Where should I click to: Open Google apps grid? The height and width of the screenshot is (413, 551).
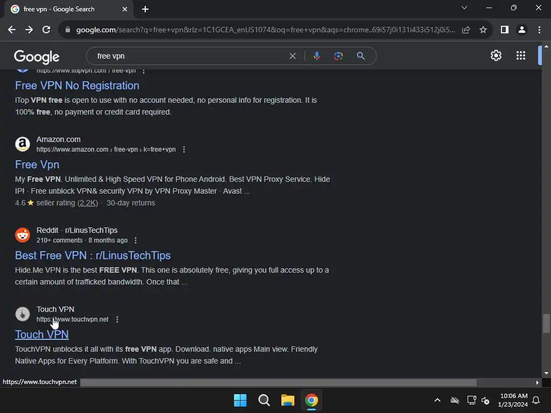coord(521,55)
